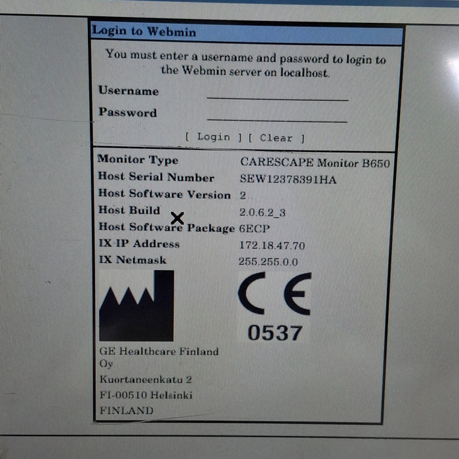Click the 'Host Serial Number' label
This screenshot has width=459, height=459.
156,177
